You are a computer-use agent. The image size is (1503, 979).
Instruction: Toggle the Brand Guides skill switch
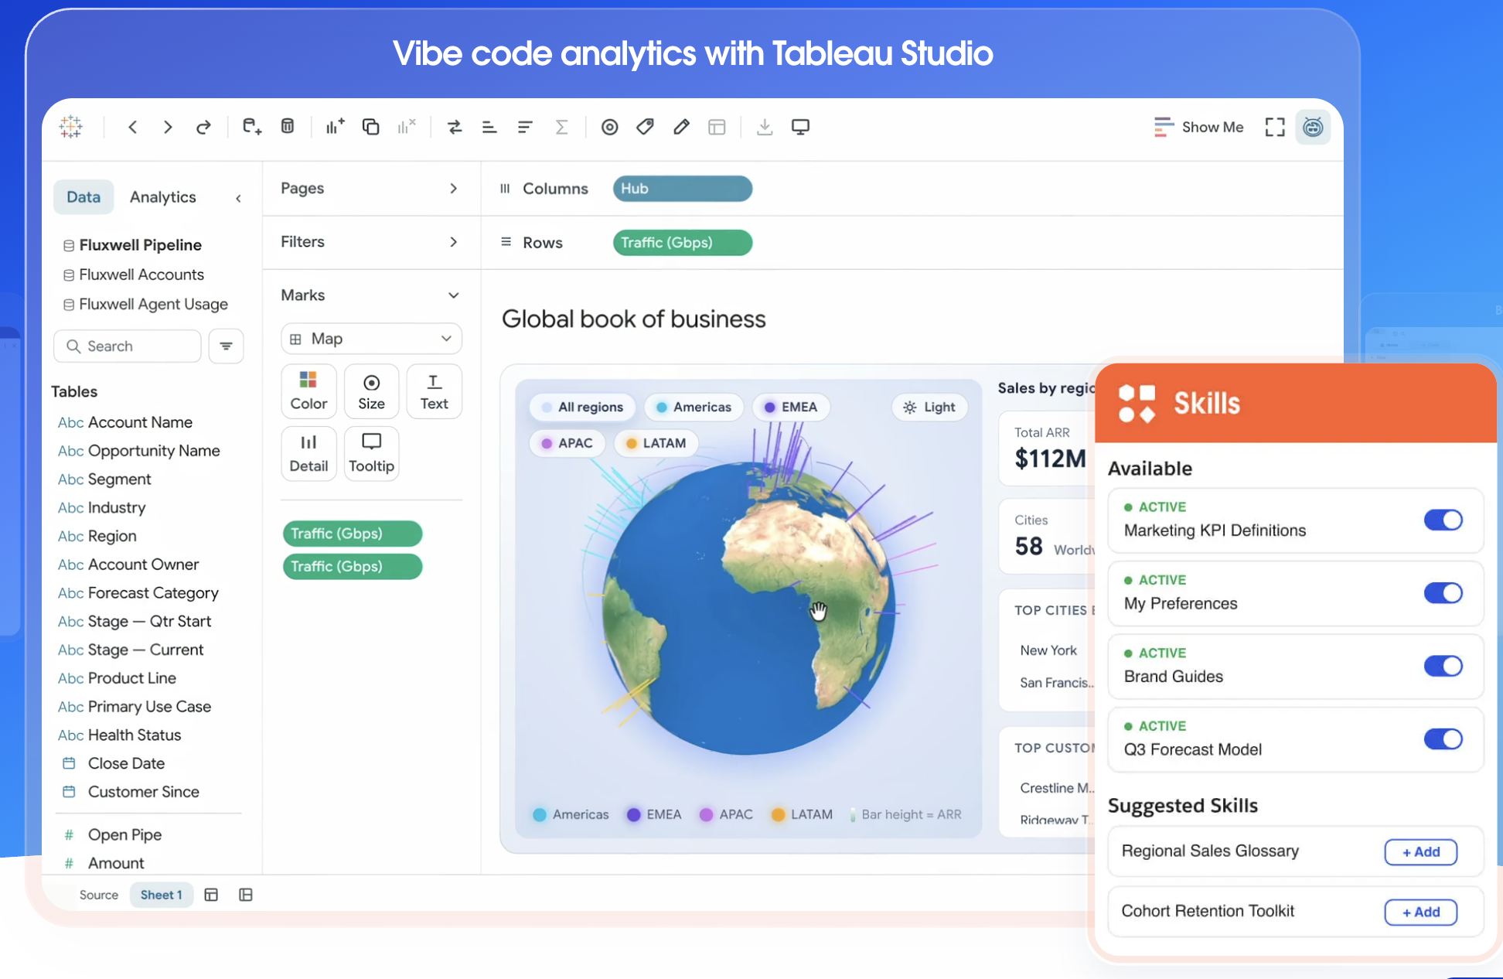coord(1443,666)
